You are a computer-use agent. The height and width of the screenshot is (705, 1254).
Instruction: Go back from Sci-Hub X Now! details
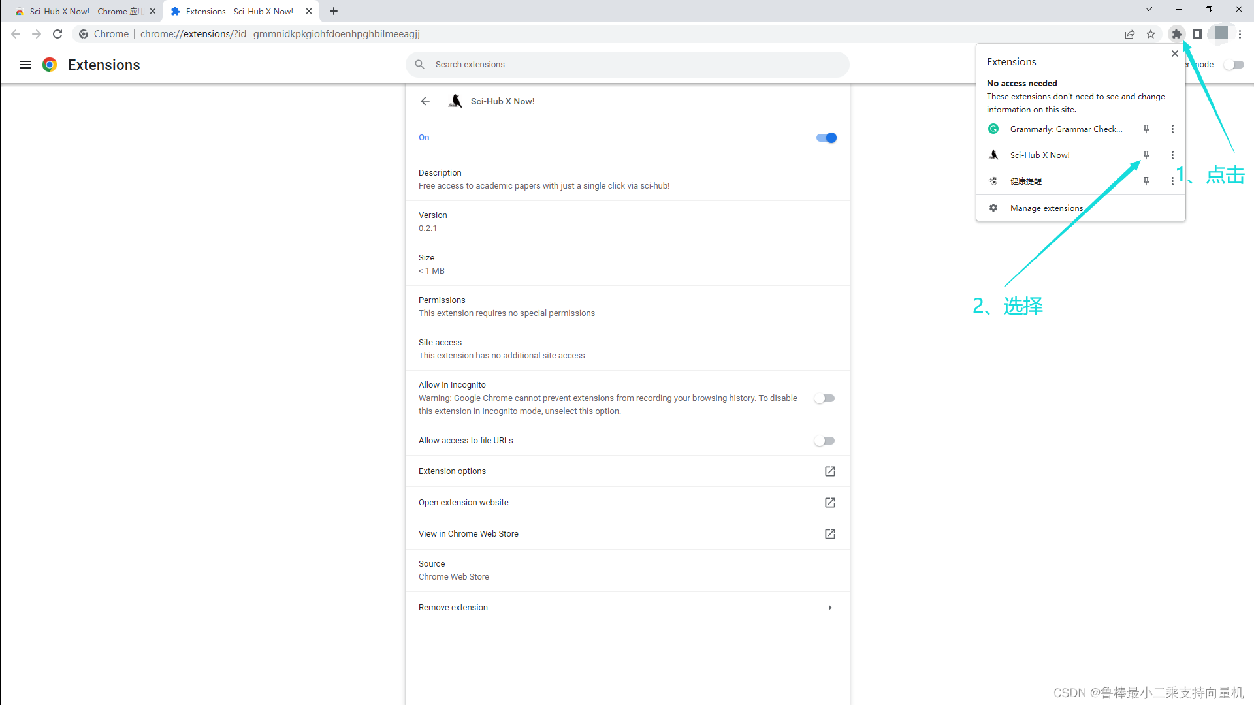pyautogui.click(x=425, y=101)
